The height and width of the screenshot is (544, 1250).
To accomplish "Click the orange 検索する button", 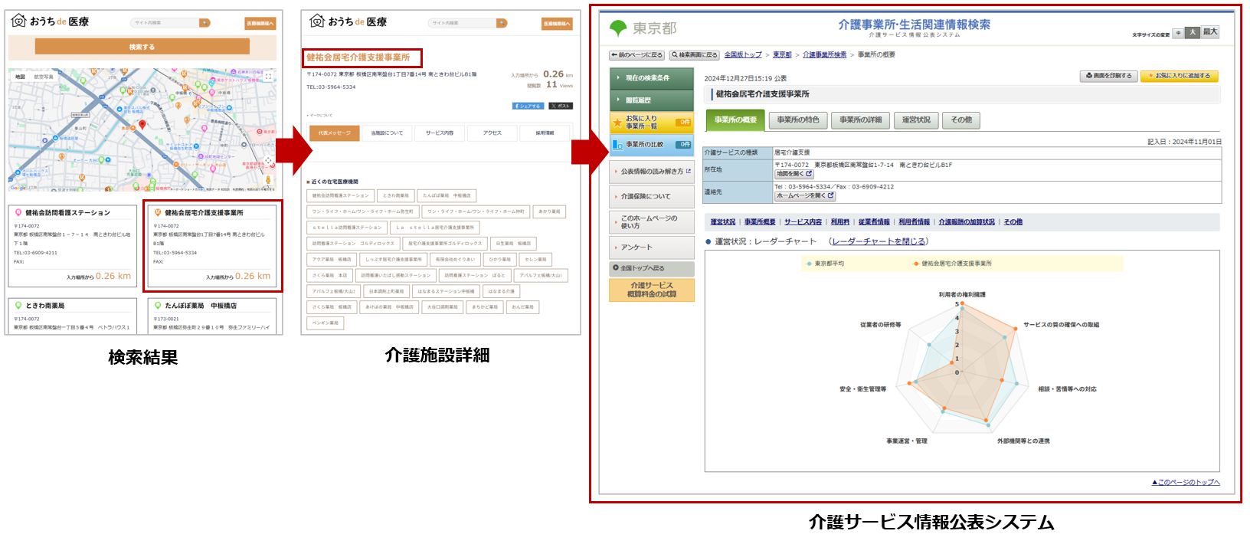I will click(142, 47).
